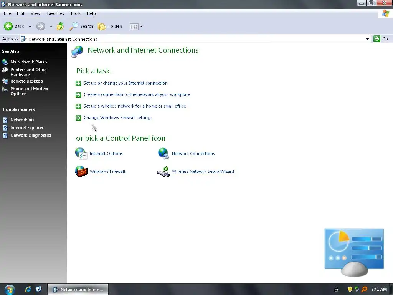The width and height of the screenshot is (393, 295).
Task: Open My Network Places link
Action: pyautogui.click(x=28, y=62)
